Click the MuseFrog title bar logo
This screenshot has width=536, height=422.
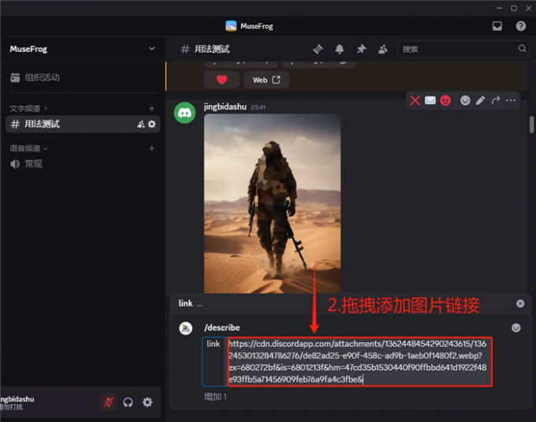tap(231, 26)
